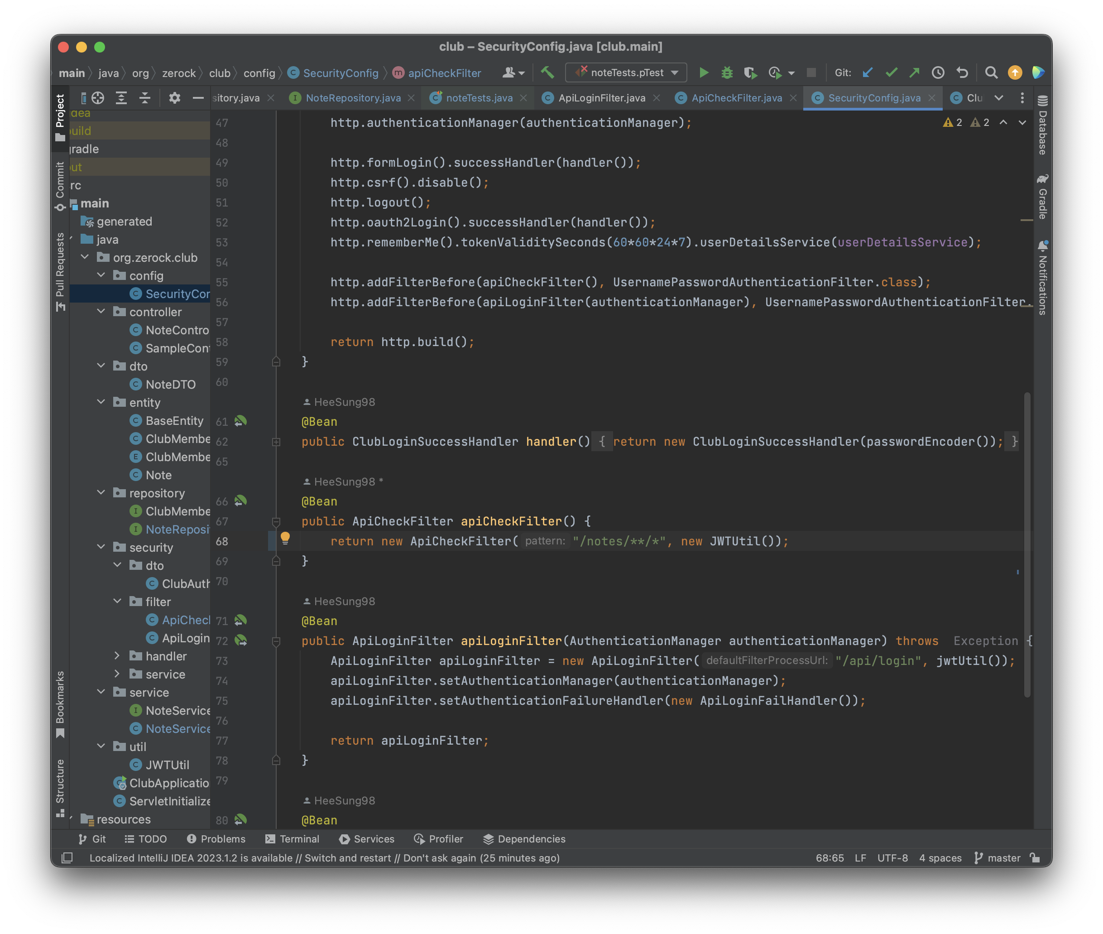
Task: Click master branch in status bar
Action: pyautogui.click(x=997, y=858)
